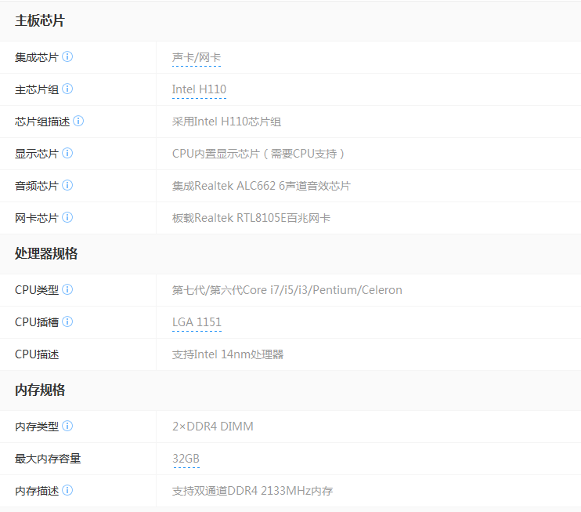Click info icon beside CPU插槽
The width and height of the screenshot is (581, 512).
(67, 321)
